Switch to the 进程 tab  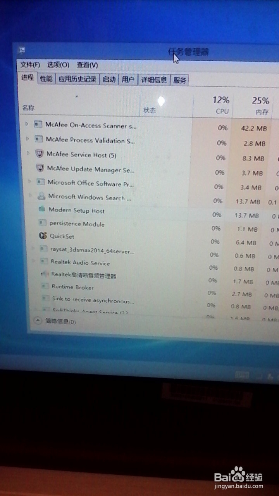click(28, 77)
